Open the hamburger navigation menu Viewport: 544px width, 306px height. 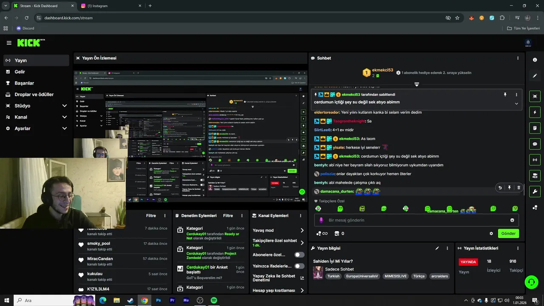pos(9,43)
